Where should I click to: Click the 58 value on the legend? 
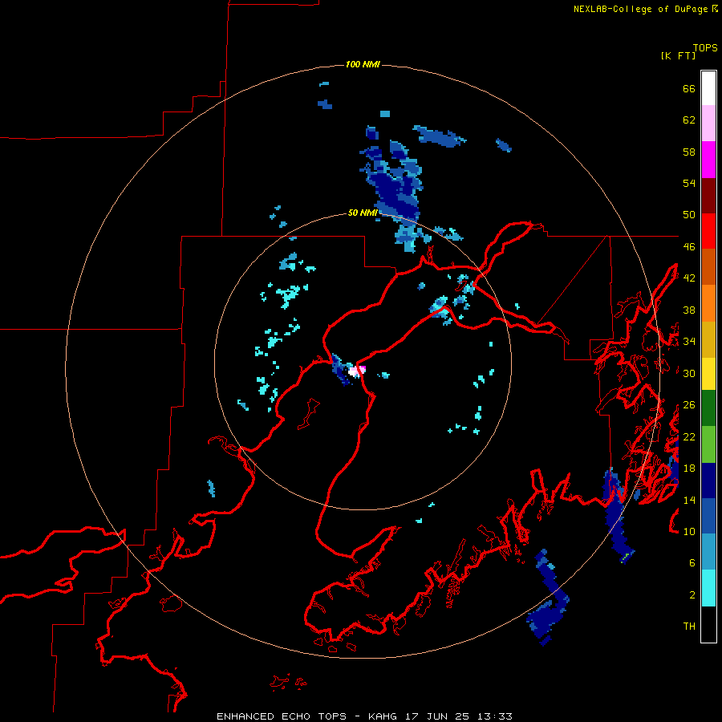pos(689,152)
